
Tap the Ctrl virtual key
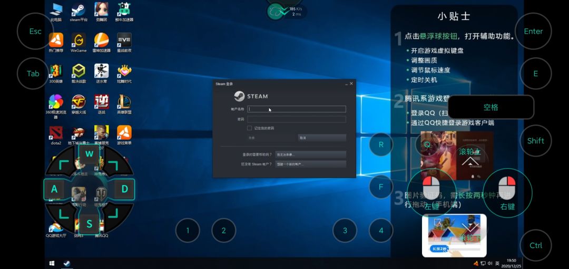click(x=536, y=245)
